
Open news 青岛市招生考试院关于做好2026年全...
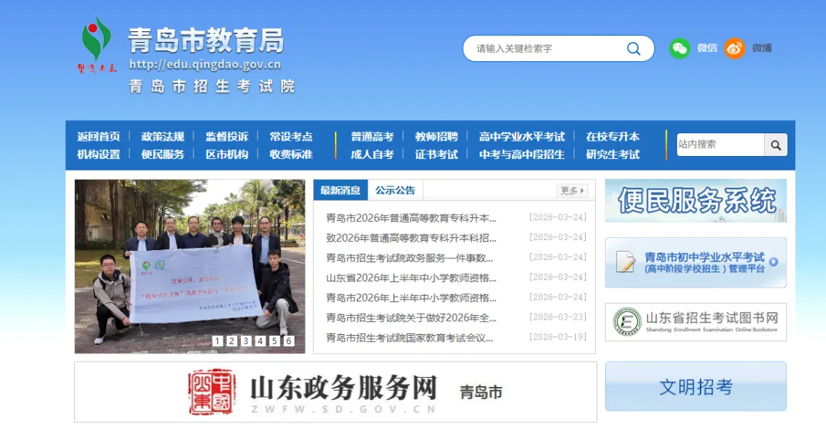[411, 318]
